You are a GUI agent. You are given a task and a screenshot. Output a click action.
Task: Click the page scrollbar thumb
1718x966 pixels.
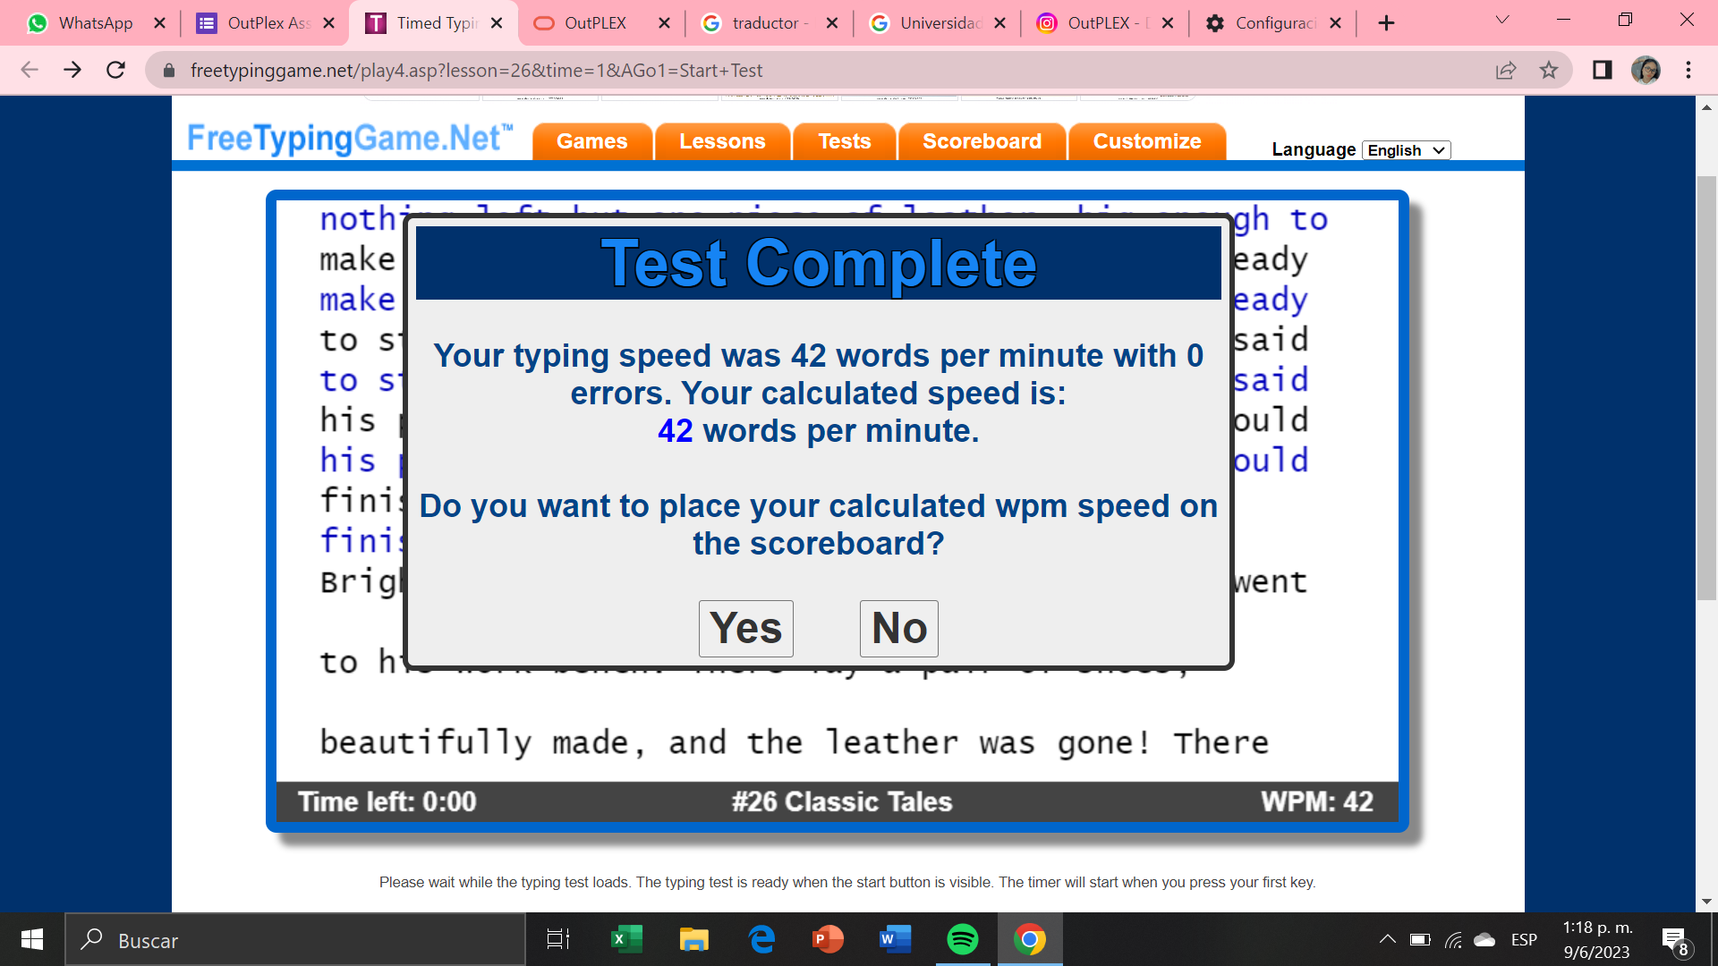pyautogui.click(x=1706, y=386)
